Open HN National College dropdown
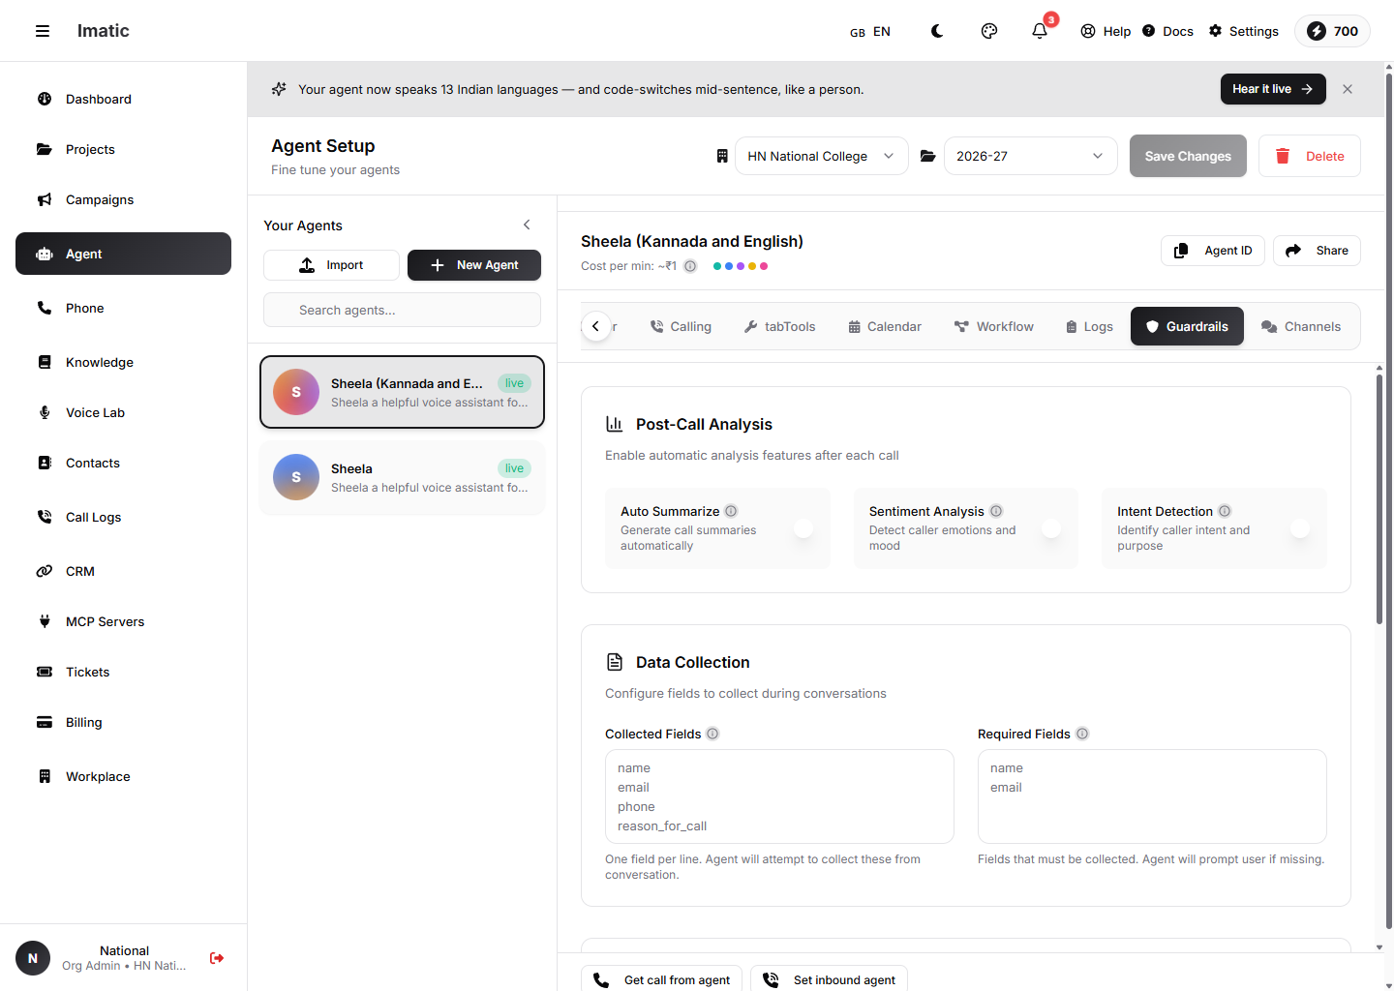 [x=822, y=156]
